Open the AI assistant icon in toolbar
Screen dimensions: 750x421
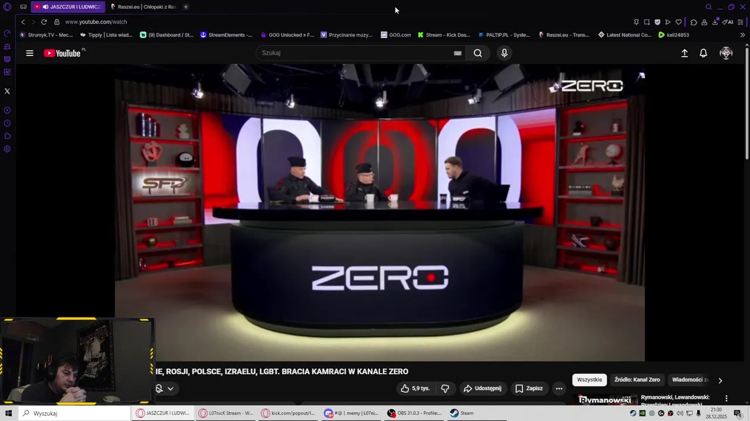tap(728, 22)
